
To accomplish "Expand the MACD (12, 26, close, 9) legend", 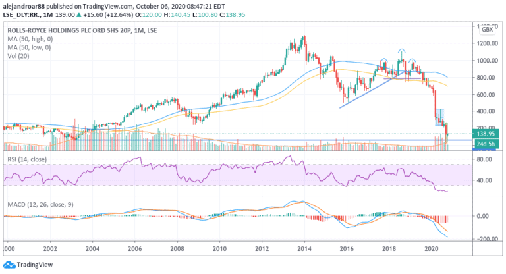I will (41, 204).
